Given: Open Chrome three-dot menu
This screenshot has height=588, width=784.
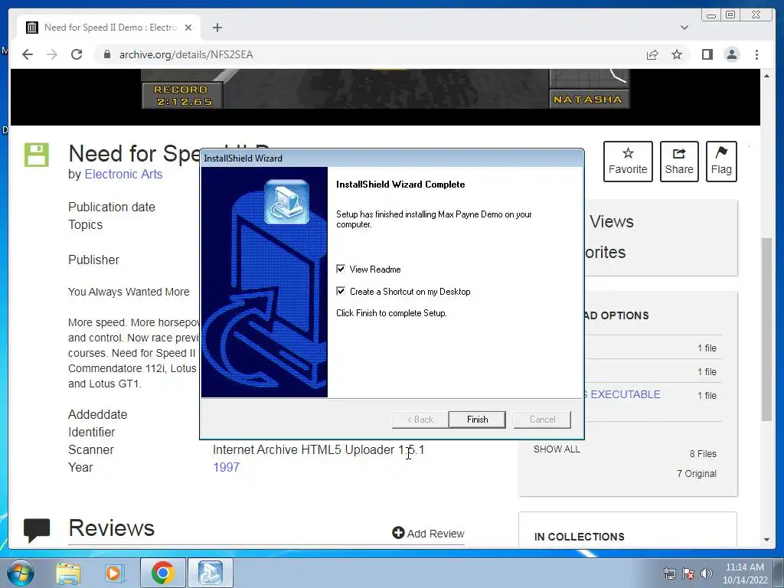Looking at the screenshot, I should tap(756, 54).
